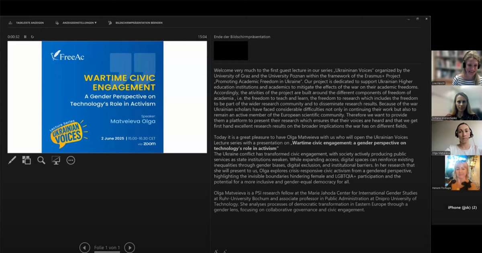
Task: Activate the zoom into slide magnifier
Action: tap(41, 160)
